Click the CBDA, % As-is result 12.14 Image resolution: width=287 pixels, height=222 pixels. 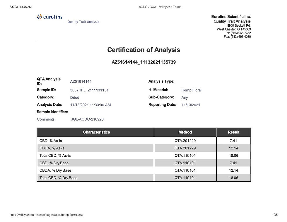(234, 148)
